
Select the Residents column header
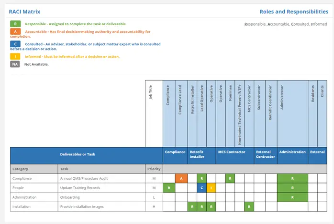pyautogui.click(x=312, y=113)
